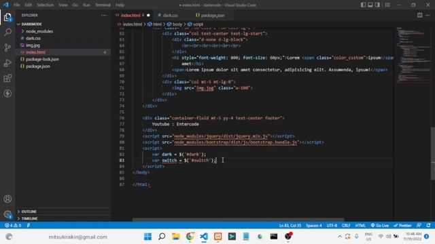Viewport: 435px width, 244px height.
Task: Click the feedback icon in status bar
Action: (x=419, y=226)
